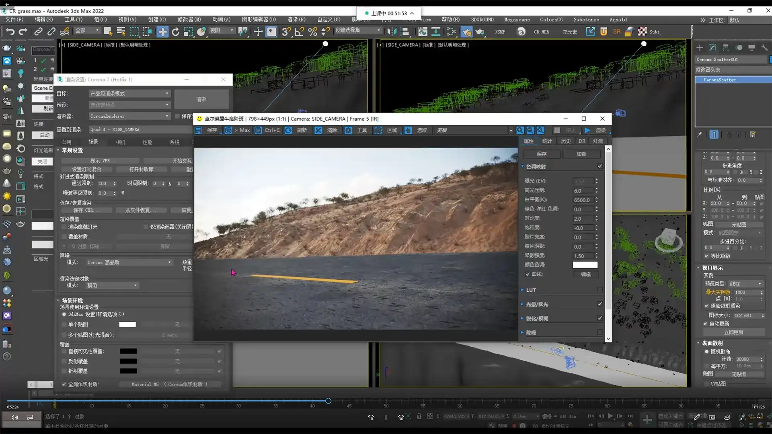
Task: Open the 渲染器 CoronaRenderer dropdown
Action: tap(129, 116)
